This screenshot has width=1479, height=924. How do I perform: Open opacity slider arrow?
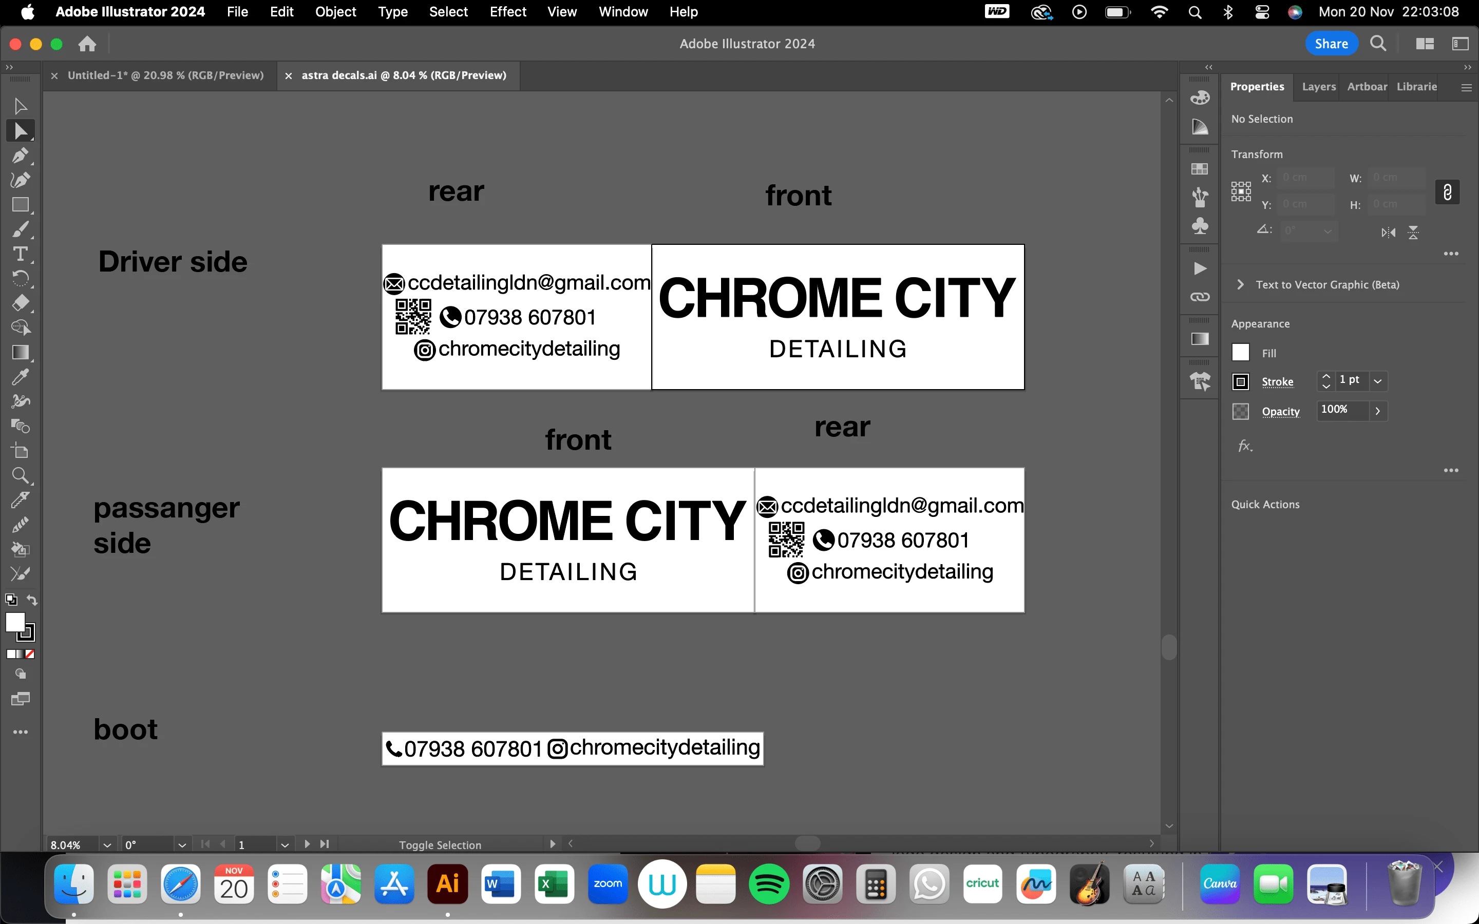(1378, 411)
